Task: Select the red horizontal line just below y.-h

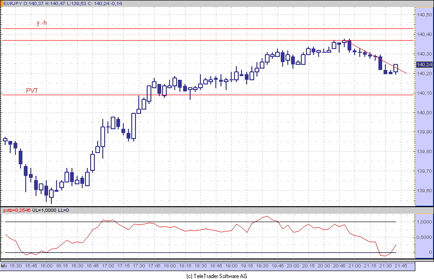Action: click(207, 41)
